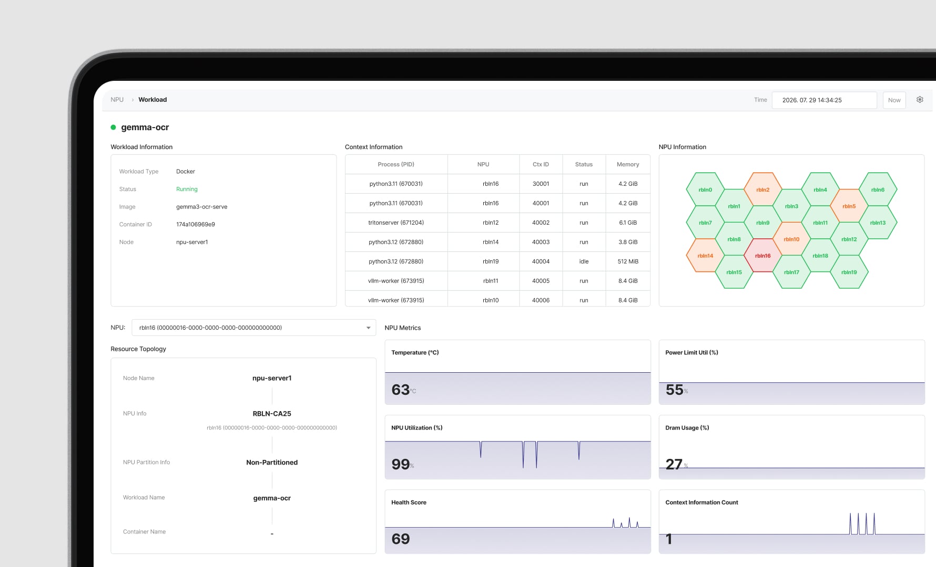The height and width of the screenshot is (567, 936).
Task: Click the Non-Partitioned topology node
Action: pyautogui.click(x=272, y=463)
